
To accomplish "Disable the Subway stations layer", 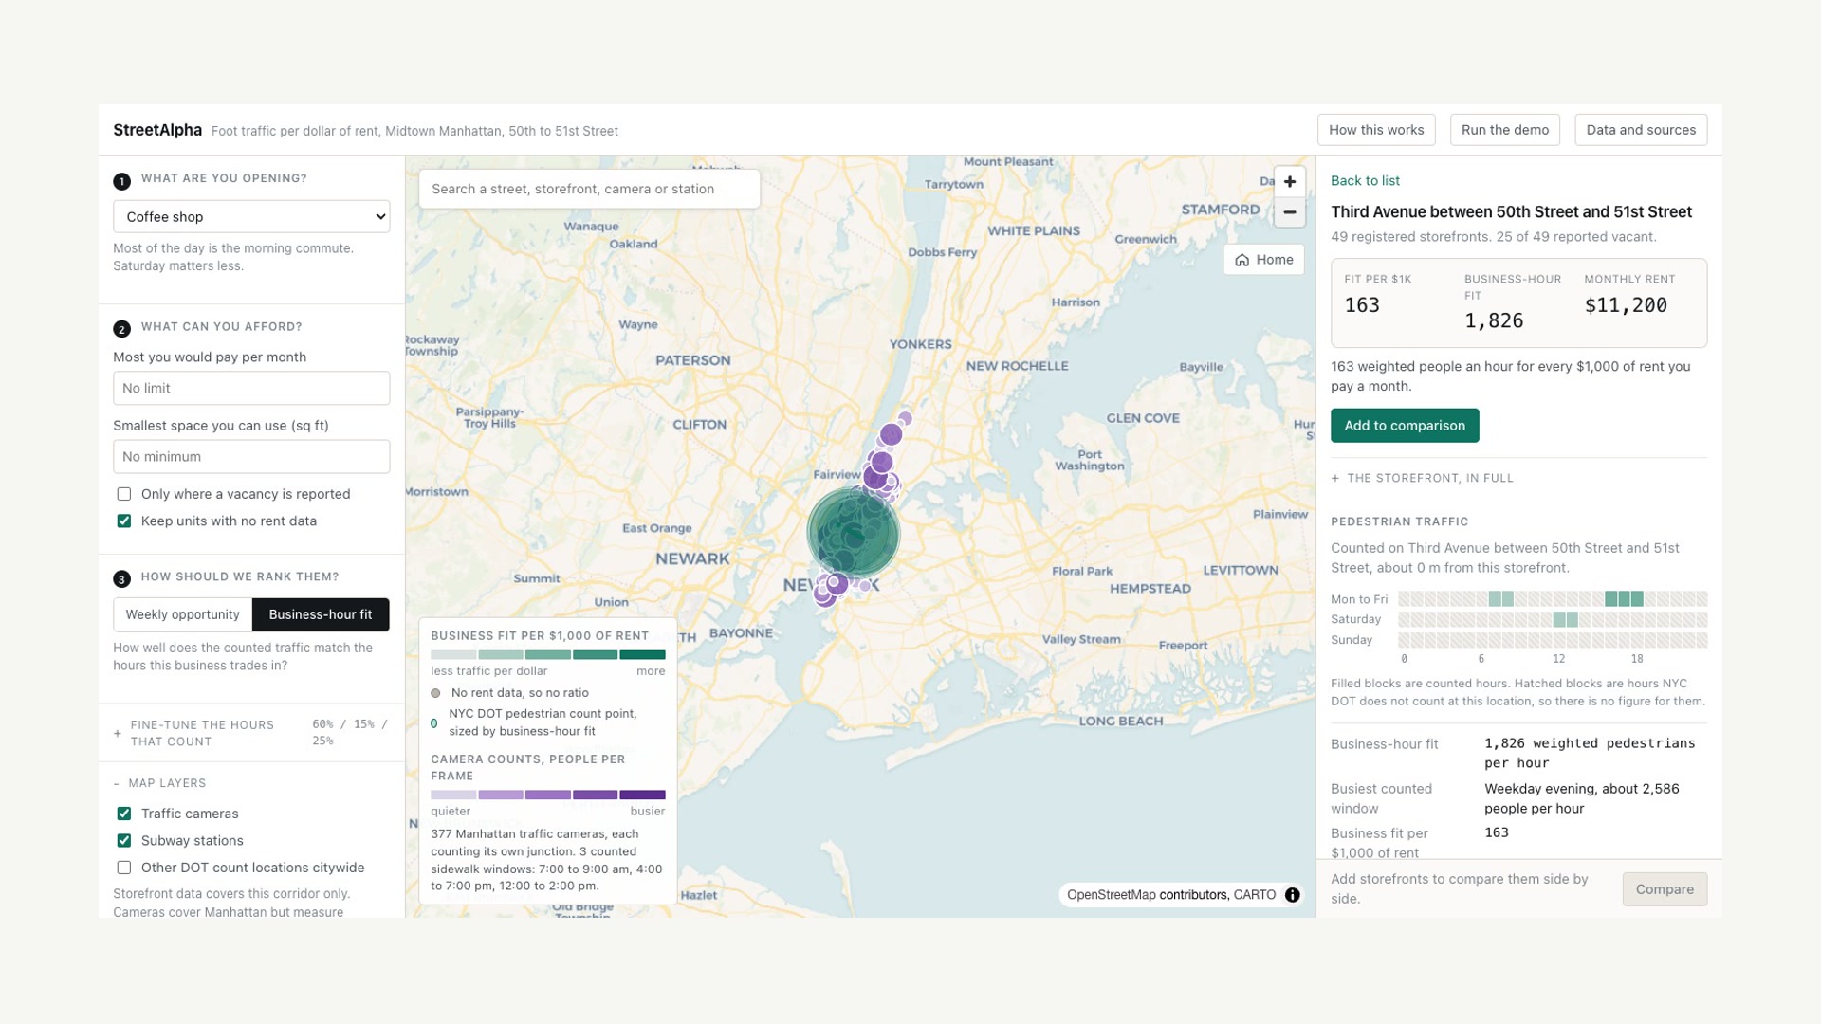I will [x=124, y=841].
